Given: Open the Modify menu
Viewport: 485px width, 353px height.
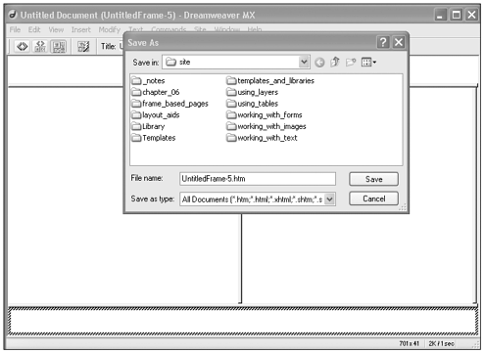Looking at the screenshot, I should tap(110, 29).
